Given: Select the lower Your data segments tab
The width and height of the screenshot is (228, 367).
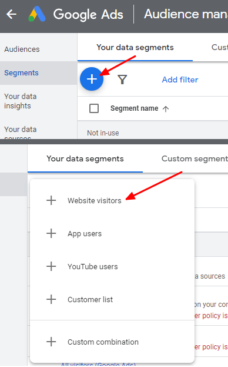Looking at the screenshot, I should 85,158.
